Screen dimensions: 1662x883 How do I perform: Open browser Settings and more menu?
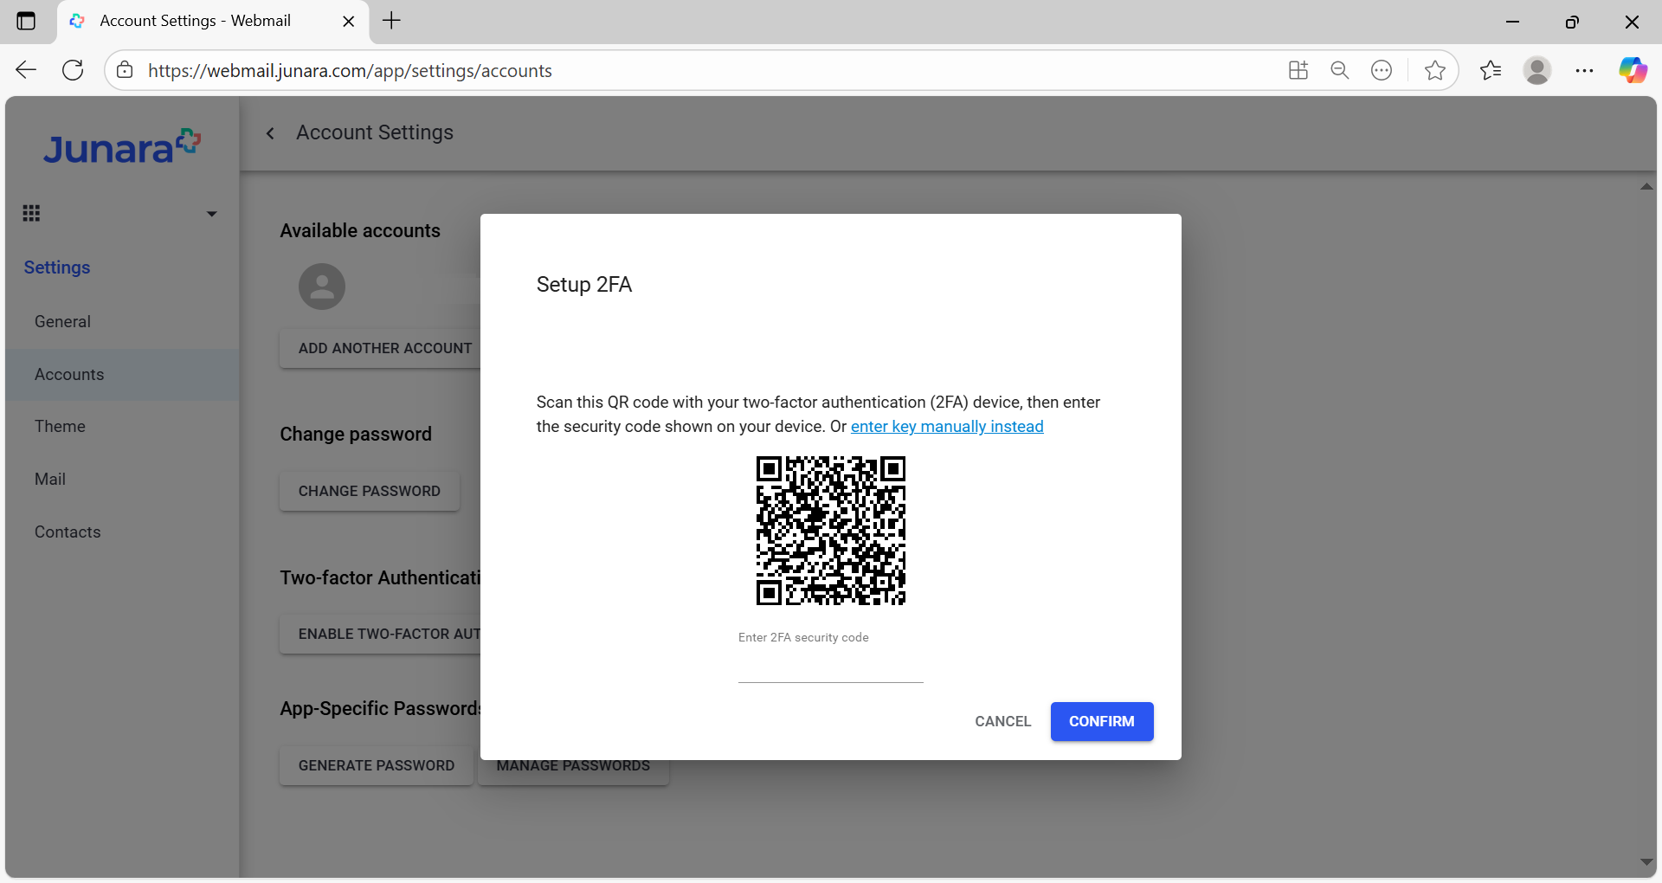coord(1584,70)
